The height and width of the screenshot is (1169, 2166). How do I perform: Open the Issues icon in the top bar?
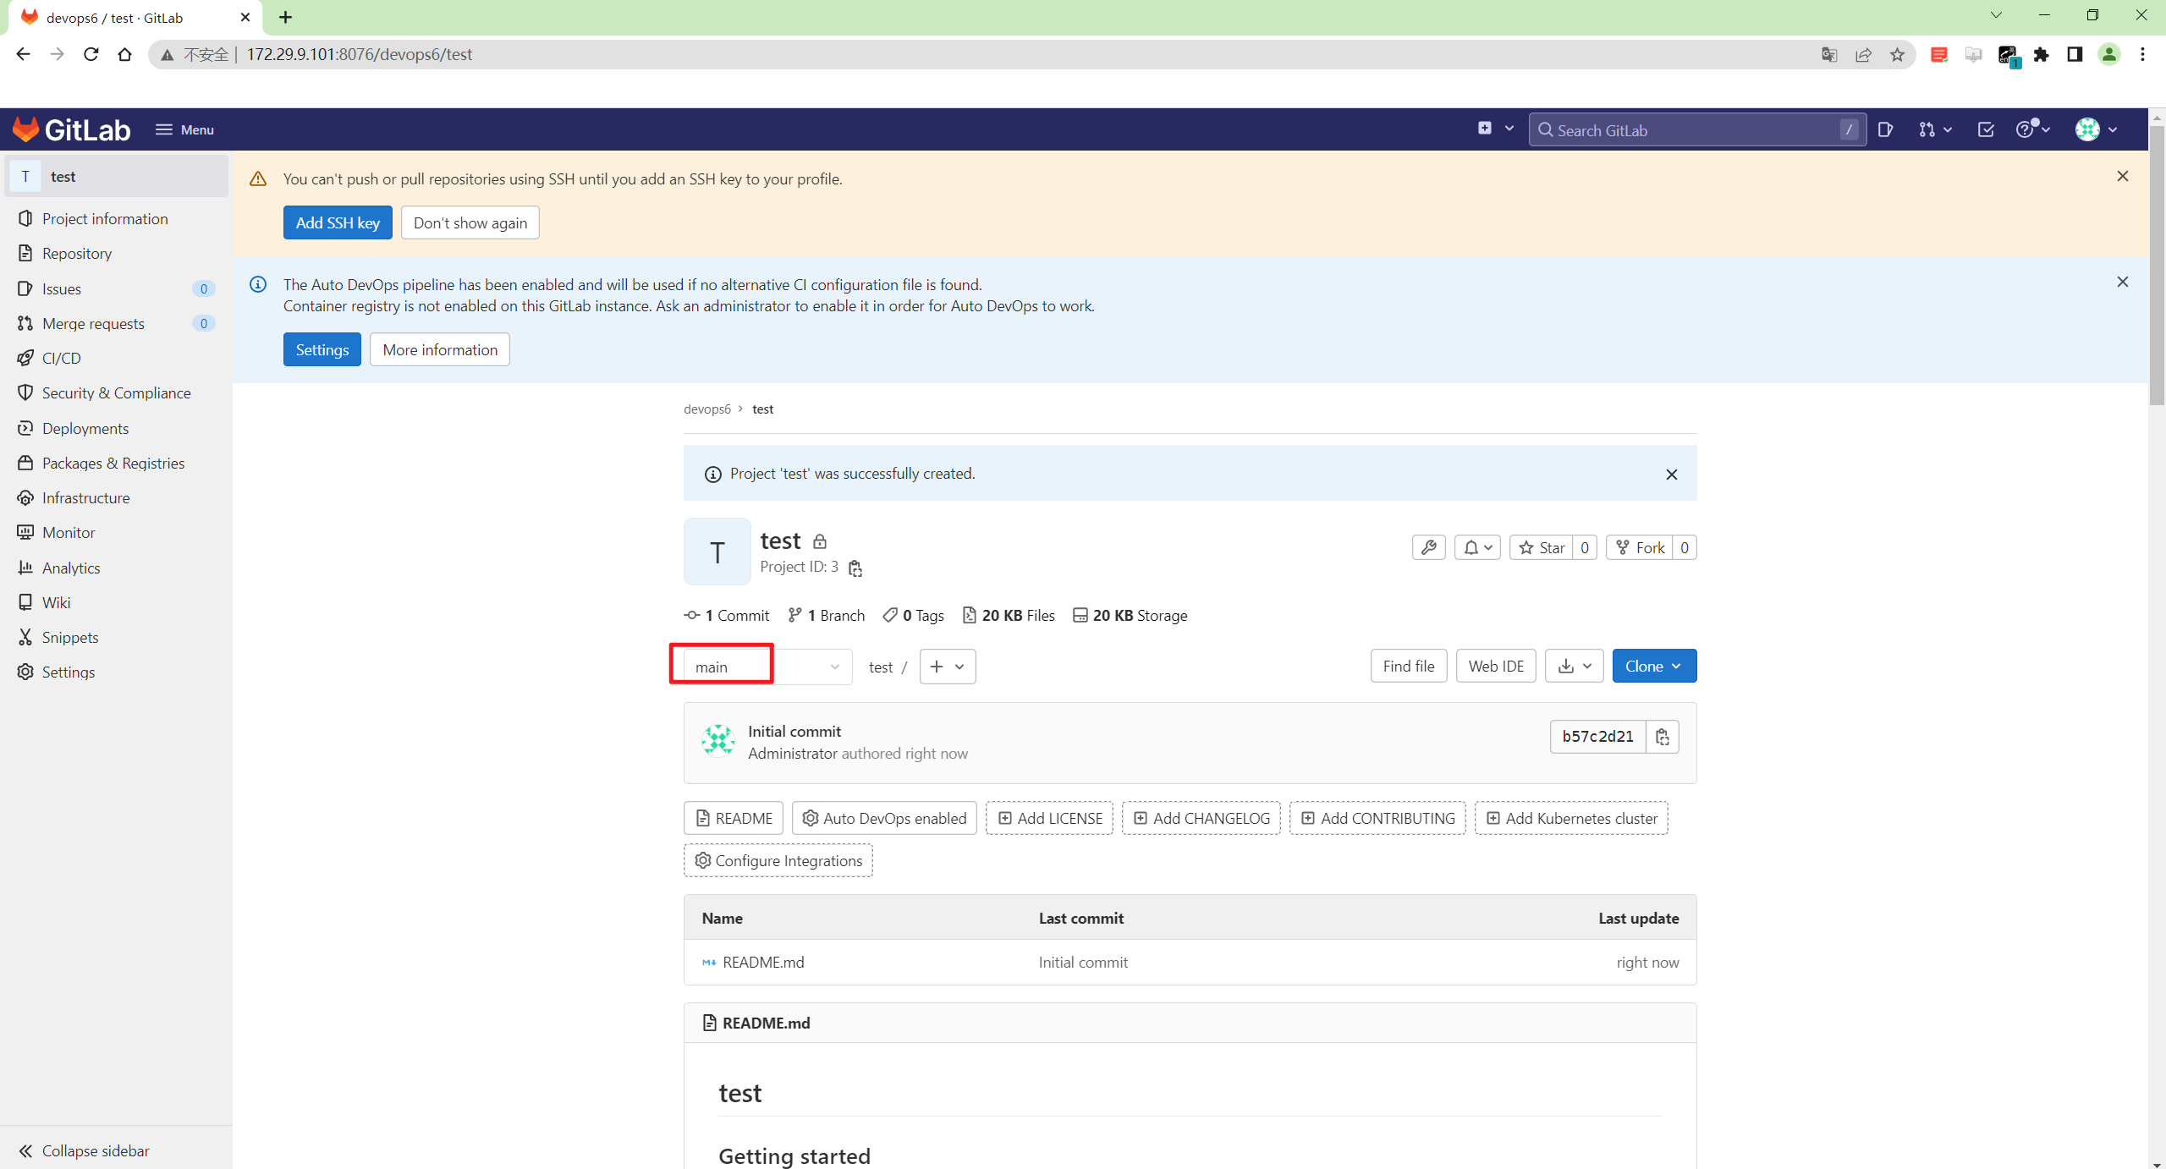1885,129
